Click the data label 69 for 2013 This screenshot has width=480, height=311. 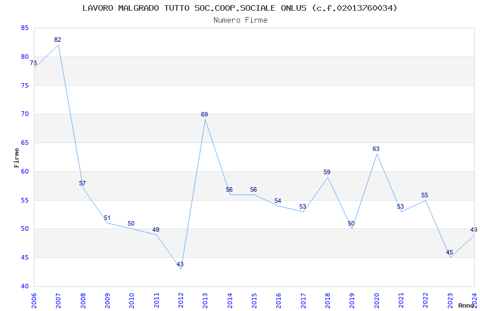[x=204, y=114]
